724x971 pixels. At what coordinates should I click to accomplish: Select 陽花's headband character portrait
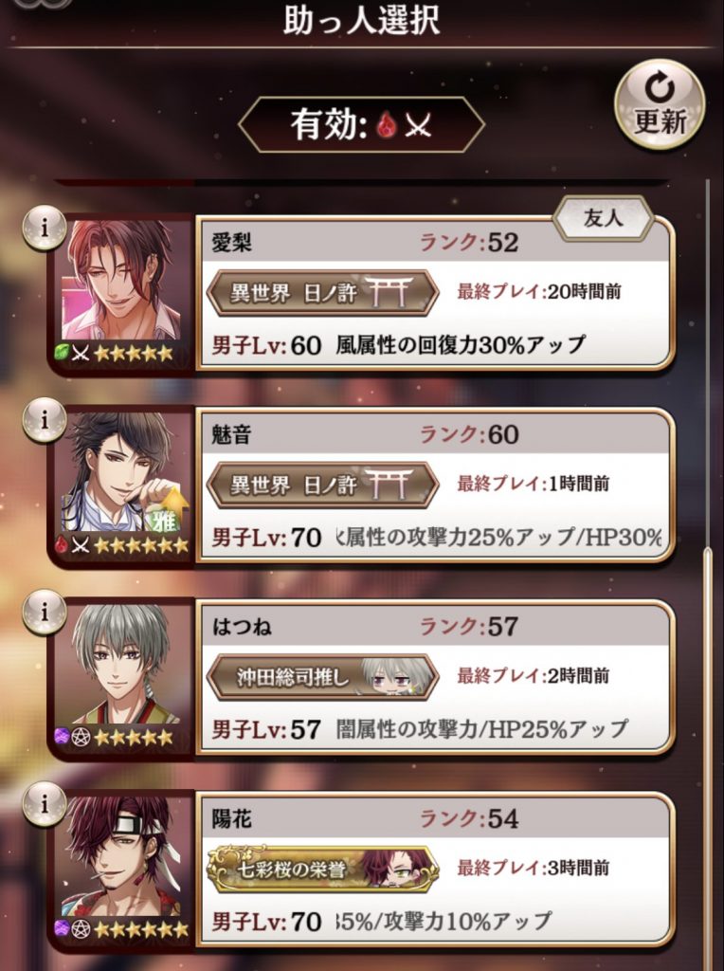121,856
